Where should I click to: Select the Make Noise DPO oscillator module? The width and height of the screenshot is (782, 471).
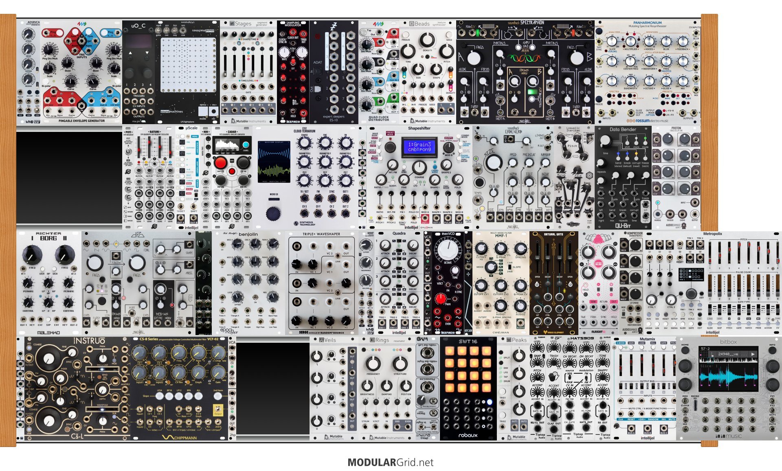point(138,283)
